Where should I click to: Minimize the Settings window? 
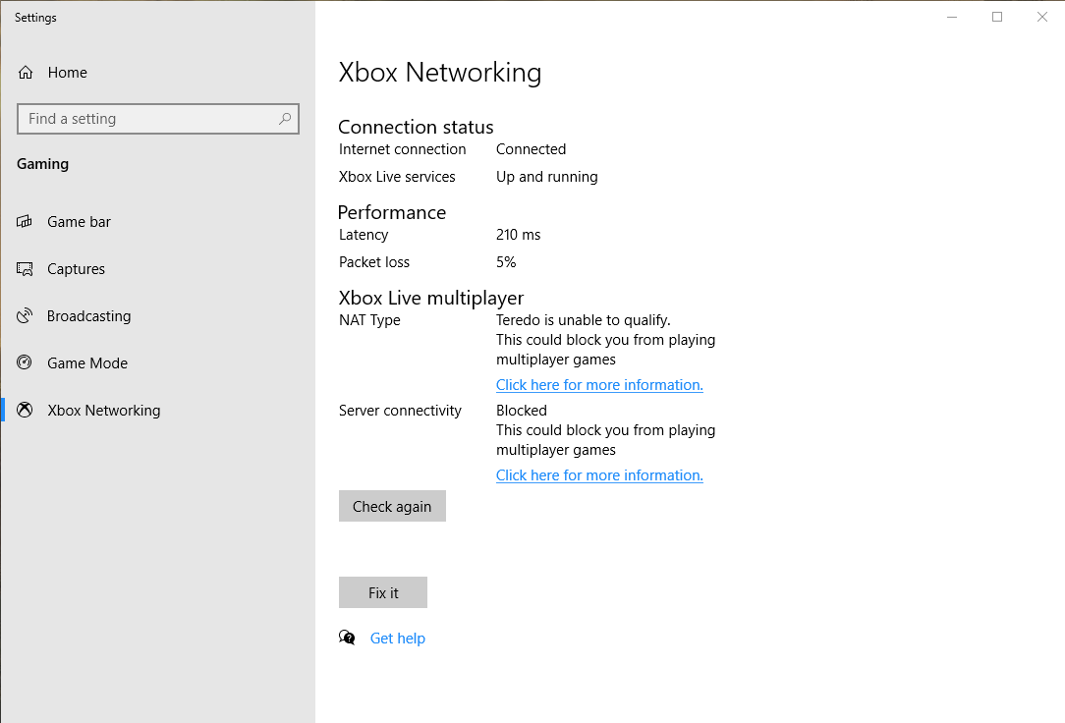coord(952,17)
